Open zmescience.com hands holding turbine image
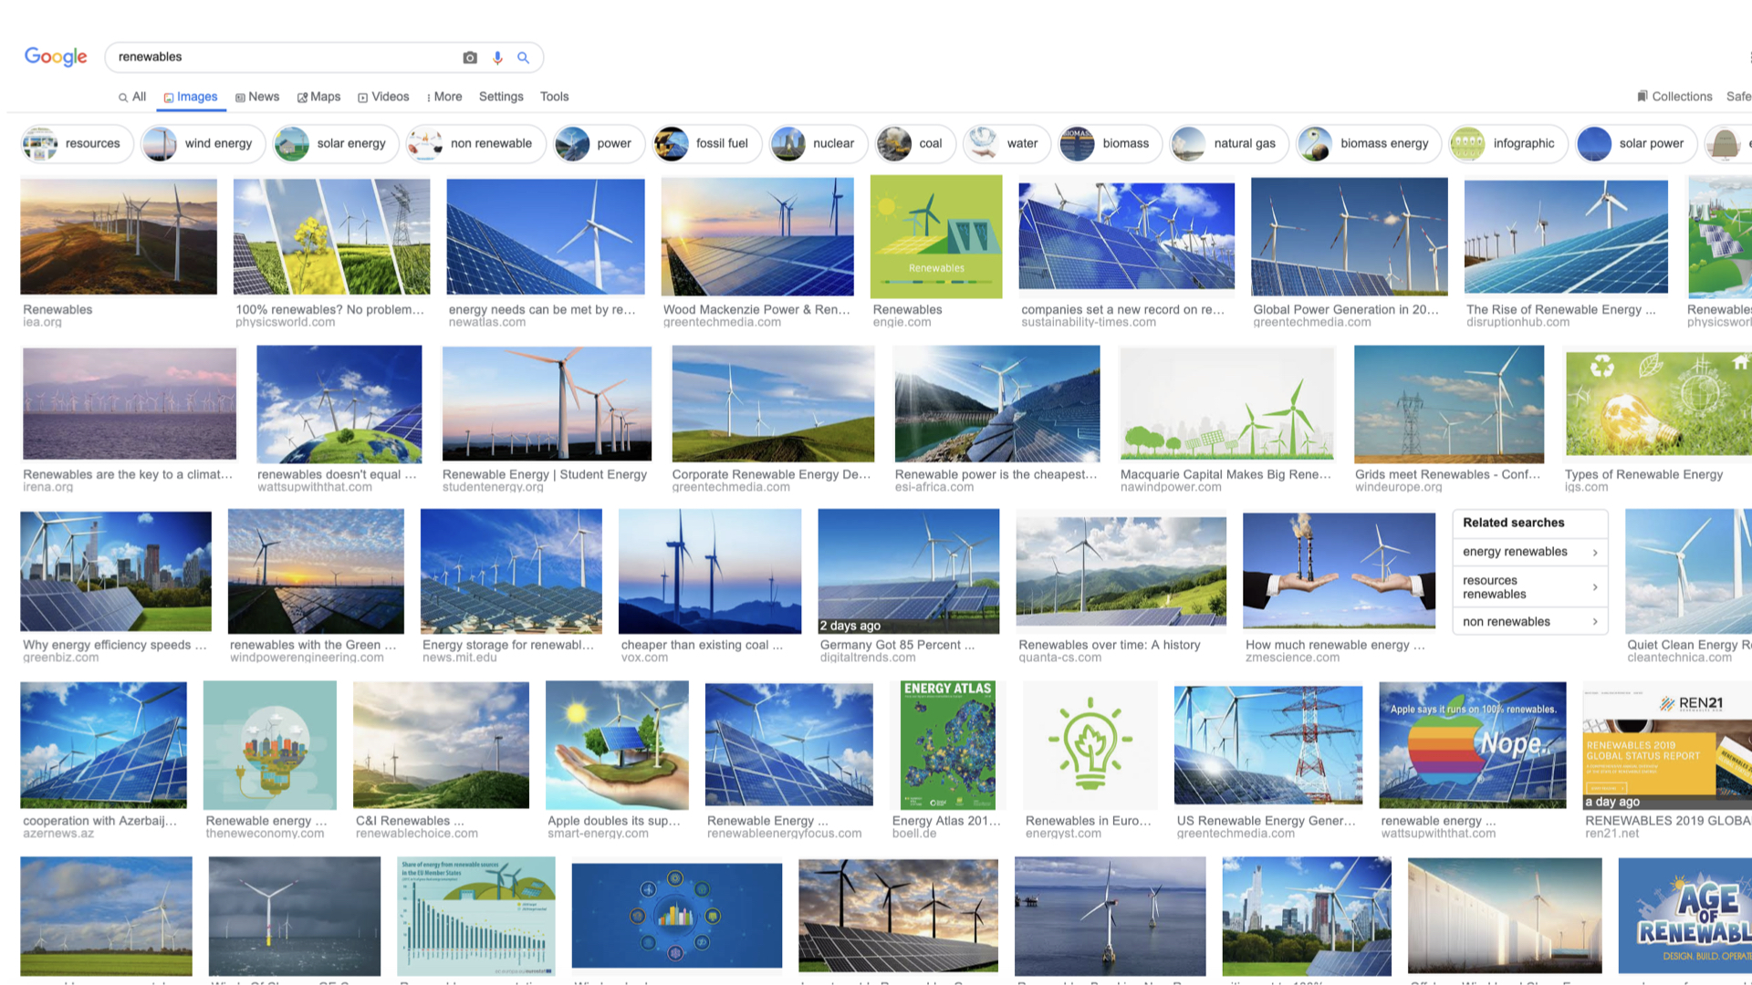This screenshot has width=1752, height=985. [1339, 571]
